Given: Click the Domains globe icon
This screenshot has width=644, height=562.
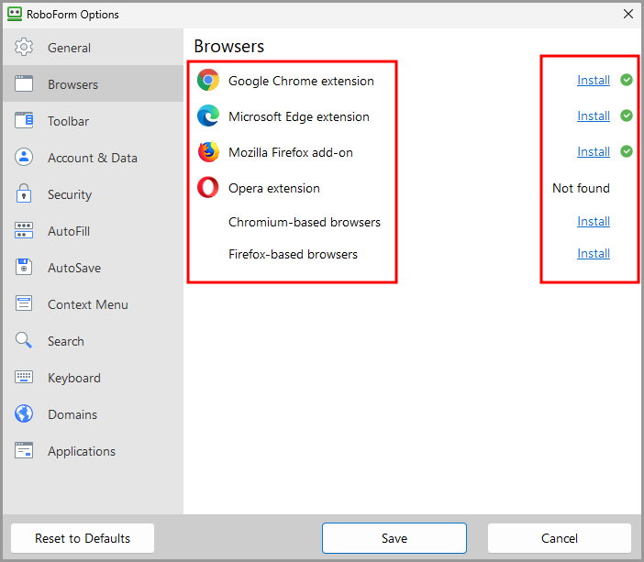Looking at the screenshot, I should [24, 413].
